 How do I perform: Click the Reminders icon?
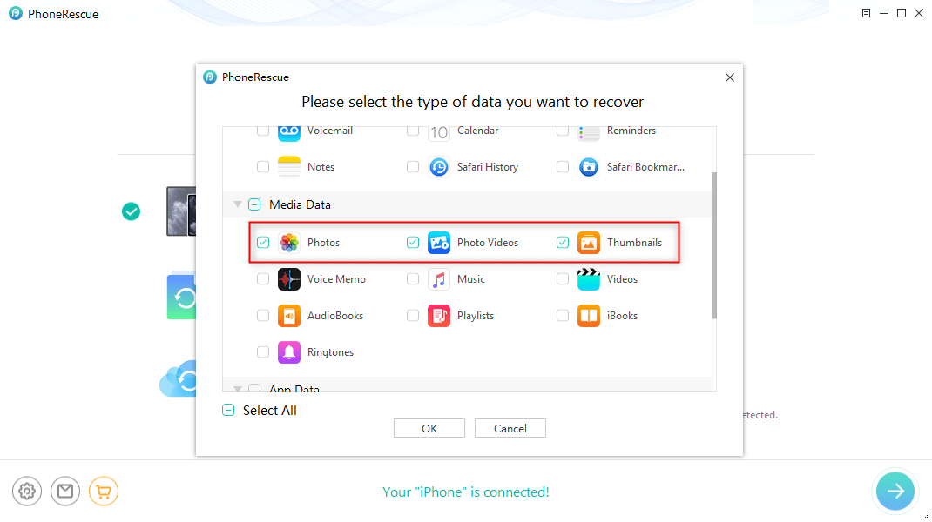589,134
